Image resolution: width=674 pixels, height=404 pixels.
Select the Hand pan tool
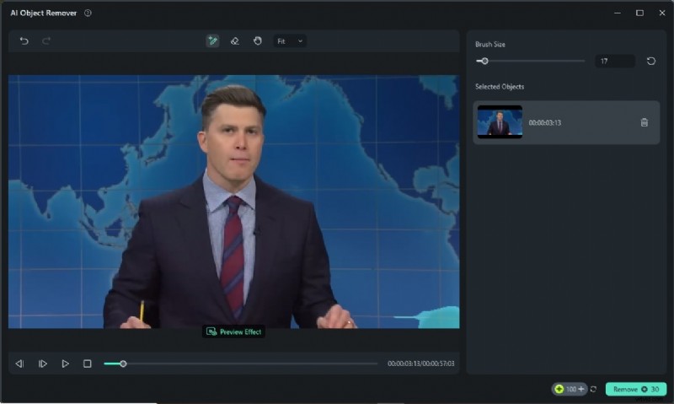pos(258,40)
